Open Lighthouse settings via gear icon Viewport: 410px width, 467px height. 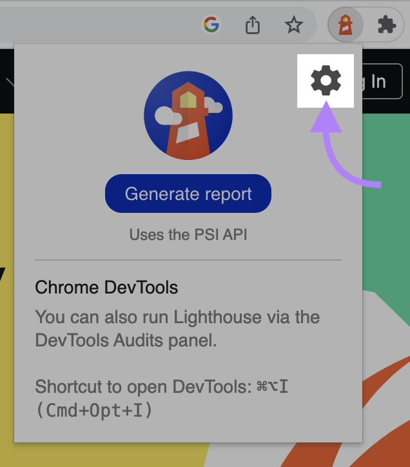tap(326, 81)
